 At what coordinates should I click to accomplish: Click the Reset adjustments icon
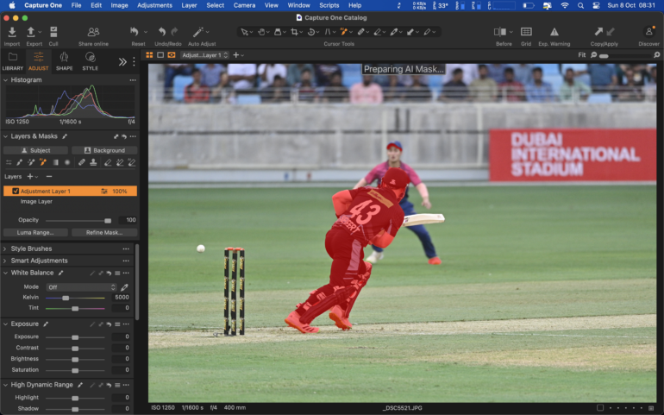[135, 32]
